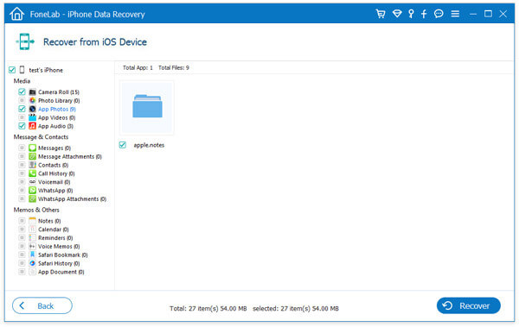Click the WhatsApp icon in sidebar
519x327 pixels.
pyautogui.click(x=33, y=191)
